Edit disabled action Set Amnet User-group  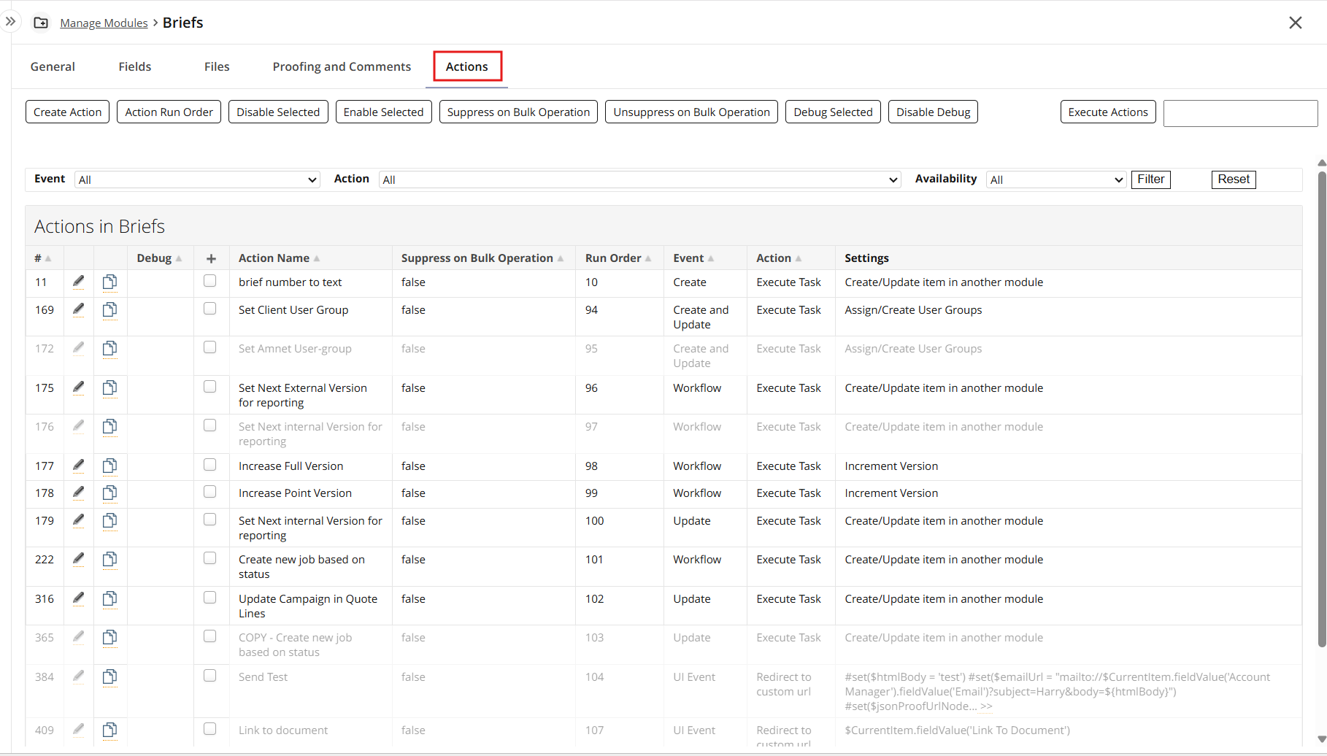pyautogui.click(x=79, y=348)
